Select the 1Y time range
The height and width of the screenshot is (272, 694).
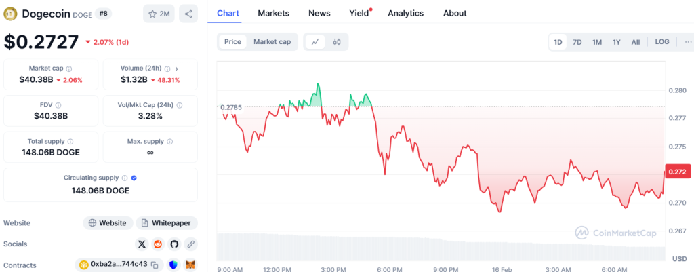click(617, 43)
